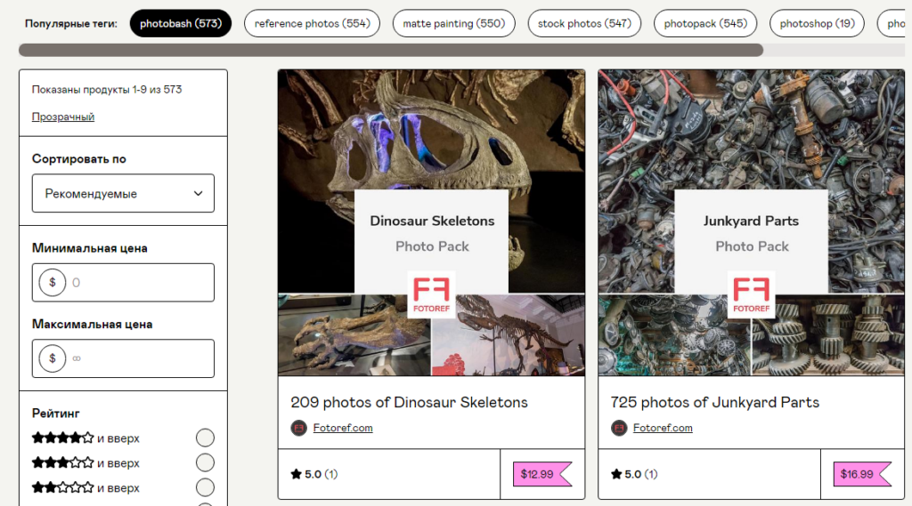Image resolution: width=912 pixels, height=506 pixels.
Task: Select two stars and up rating filter
Action: pyautogui.click(x=205, y=487)
